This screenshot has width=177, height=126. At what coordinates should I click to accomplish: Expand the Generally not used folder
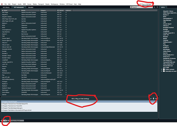point(162,71)
